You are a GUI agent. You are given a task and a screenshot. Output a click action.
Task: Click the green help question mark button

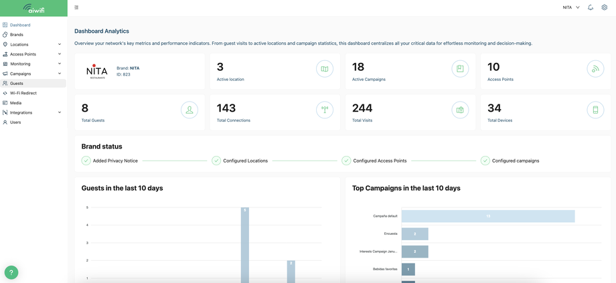click(x=11, y=272)
